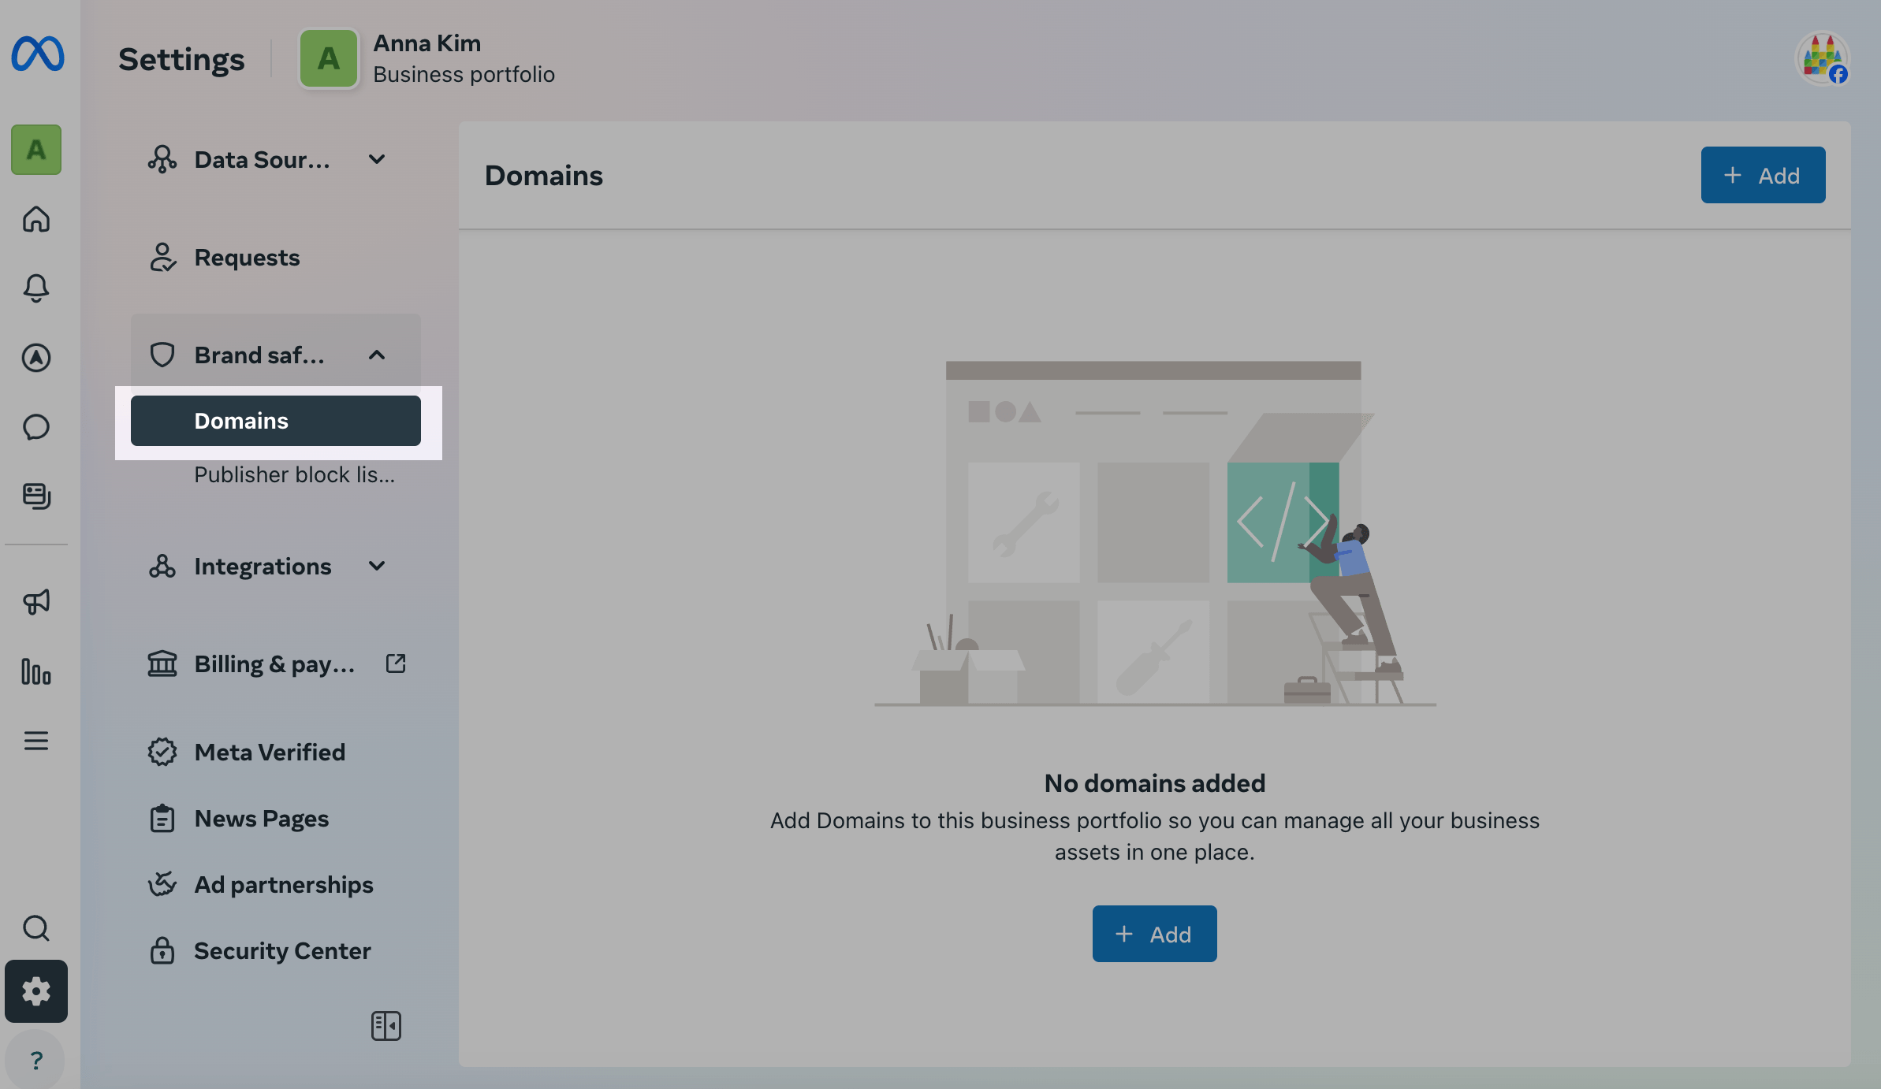Open the Requests settings page
The height and width of the screenshot is (1089, 1881).
(x=247, y=257)
